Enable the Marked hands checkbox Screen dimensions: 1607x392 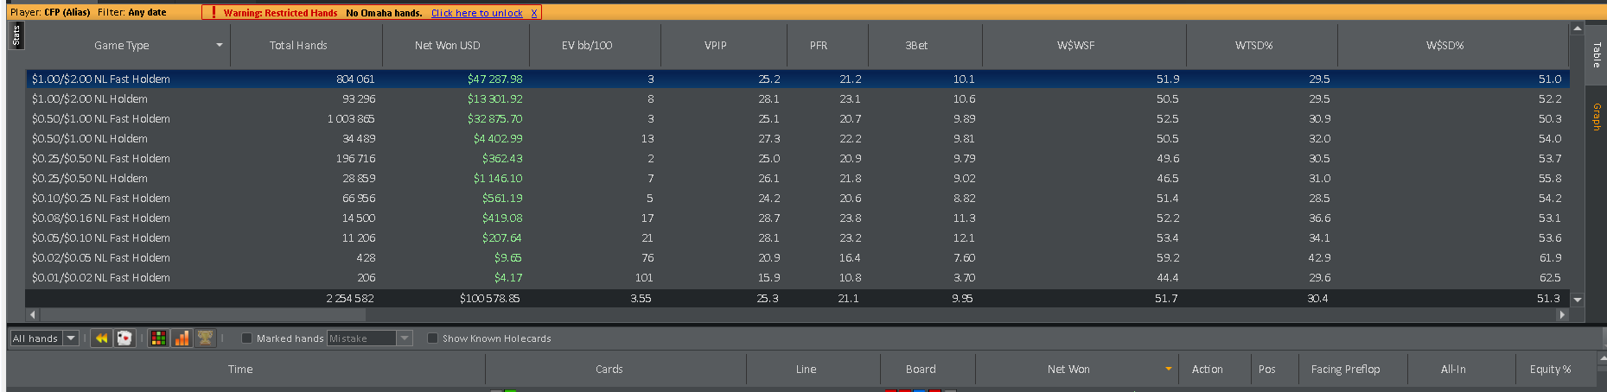click(x=246, y=338)
